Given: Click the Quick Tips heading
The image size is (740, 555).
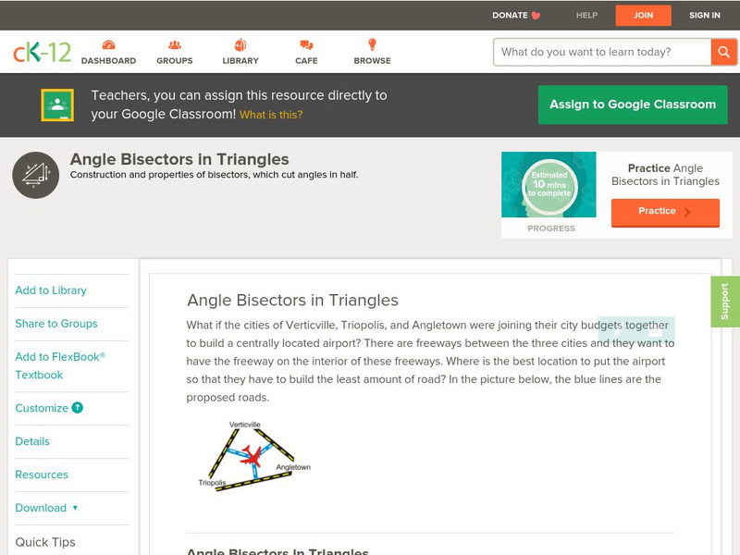Looking at the screenshot, I should coord(45,542).
